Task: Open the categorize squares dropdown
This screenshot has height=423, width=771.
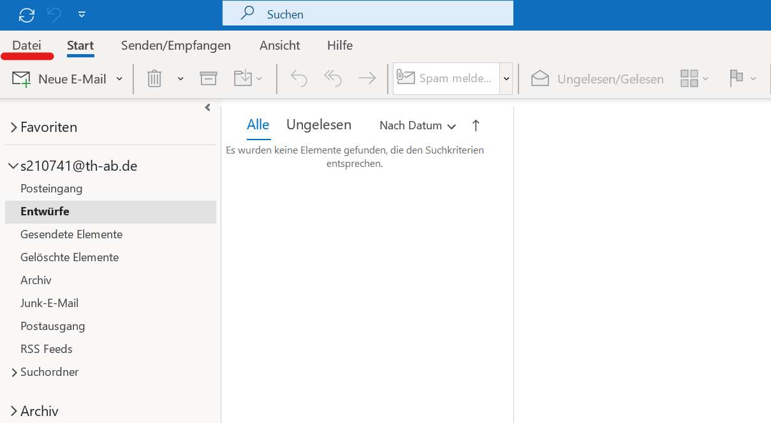Action: tap(694, 78)
